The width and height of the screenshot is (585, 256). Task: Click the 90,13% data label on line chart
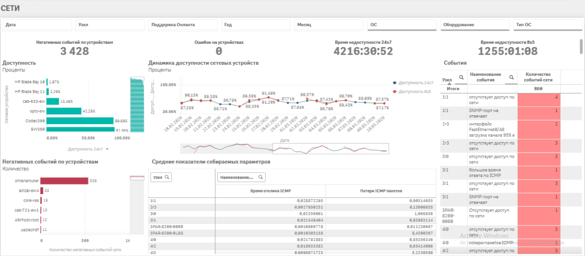pos(191,95)
